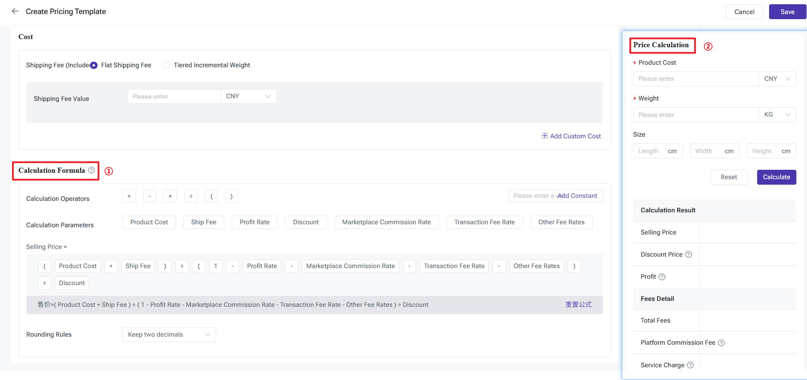Open Shipping Fee Value currency dropdown

248,96
